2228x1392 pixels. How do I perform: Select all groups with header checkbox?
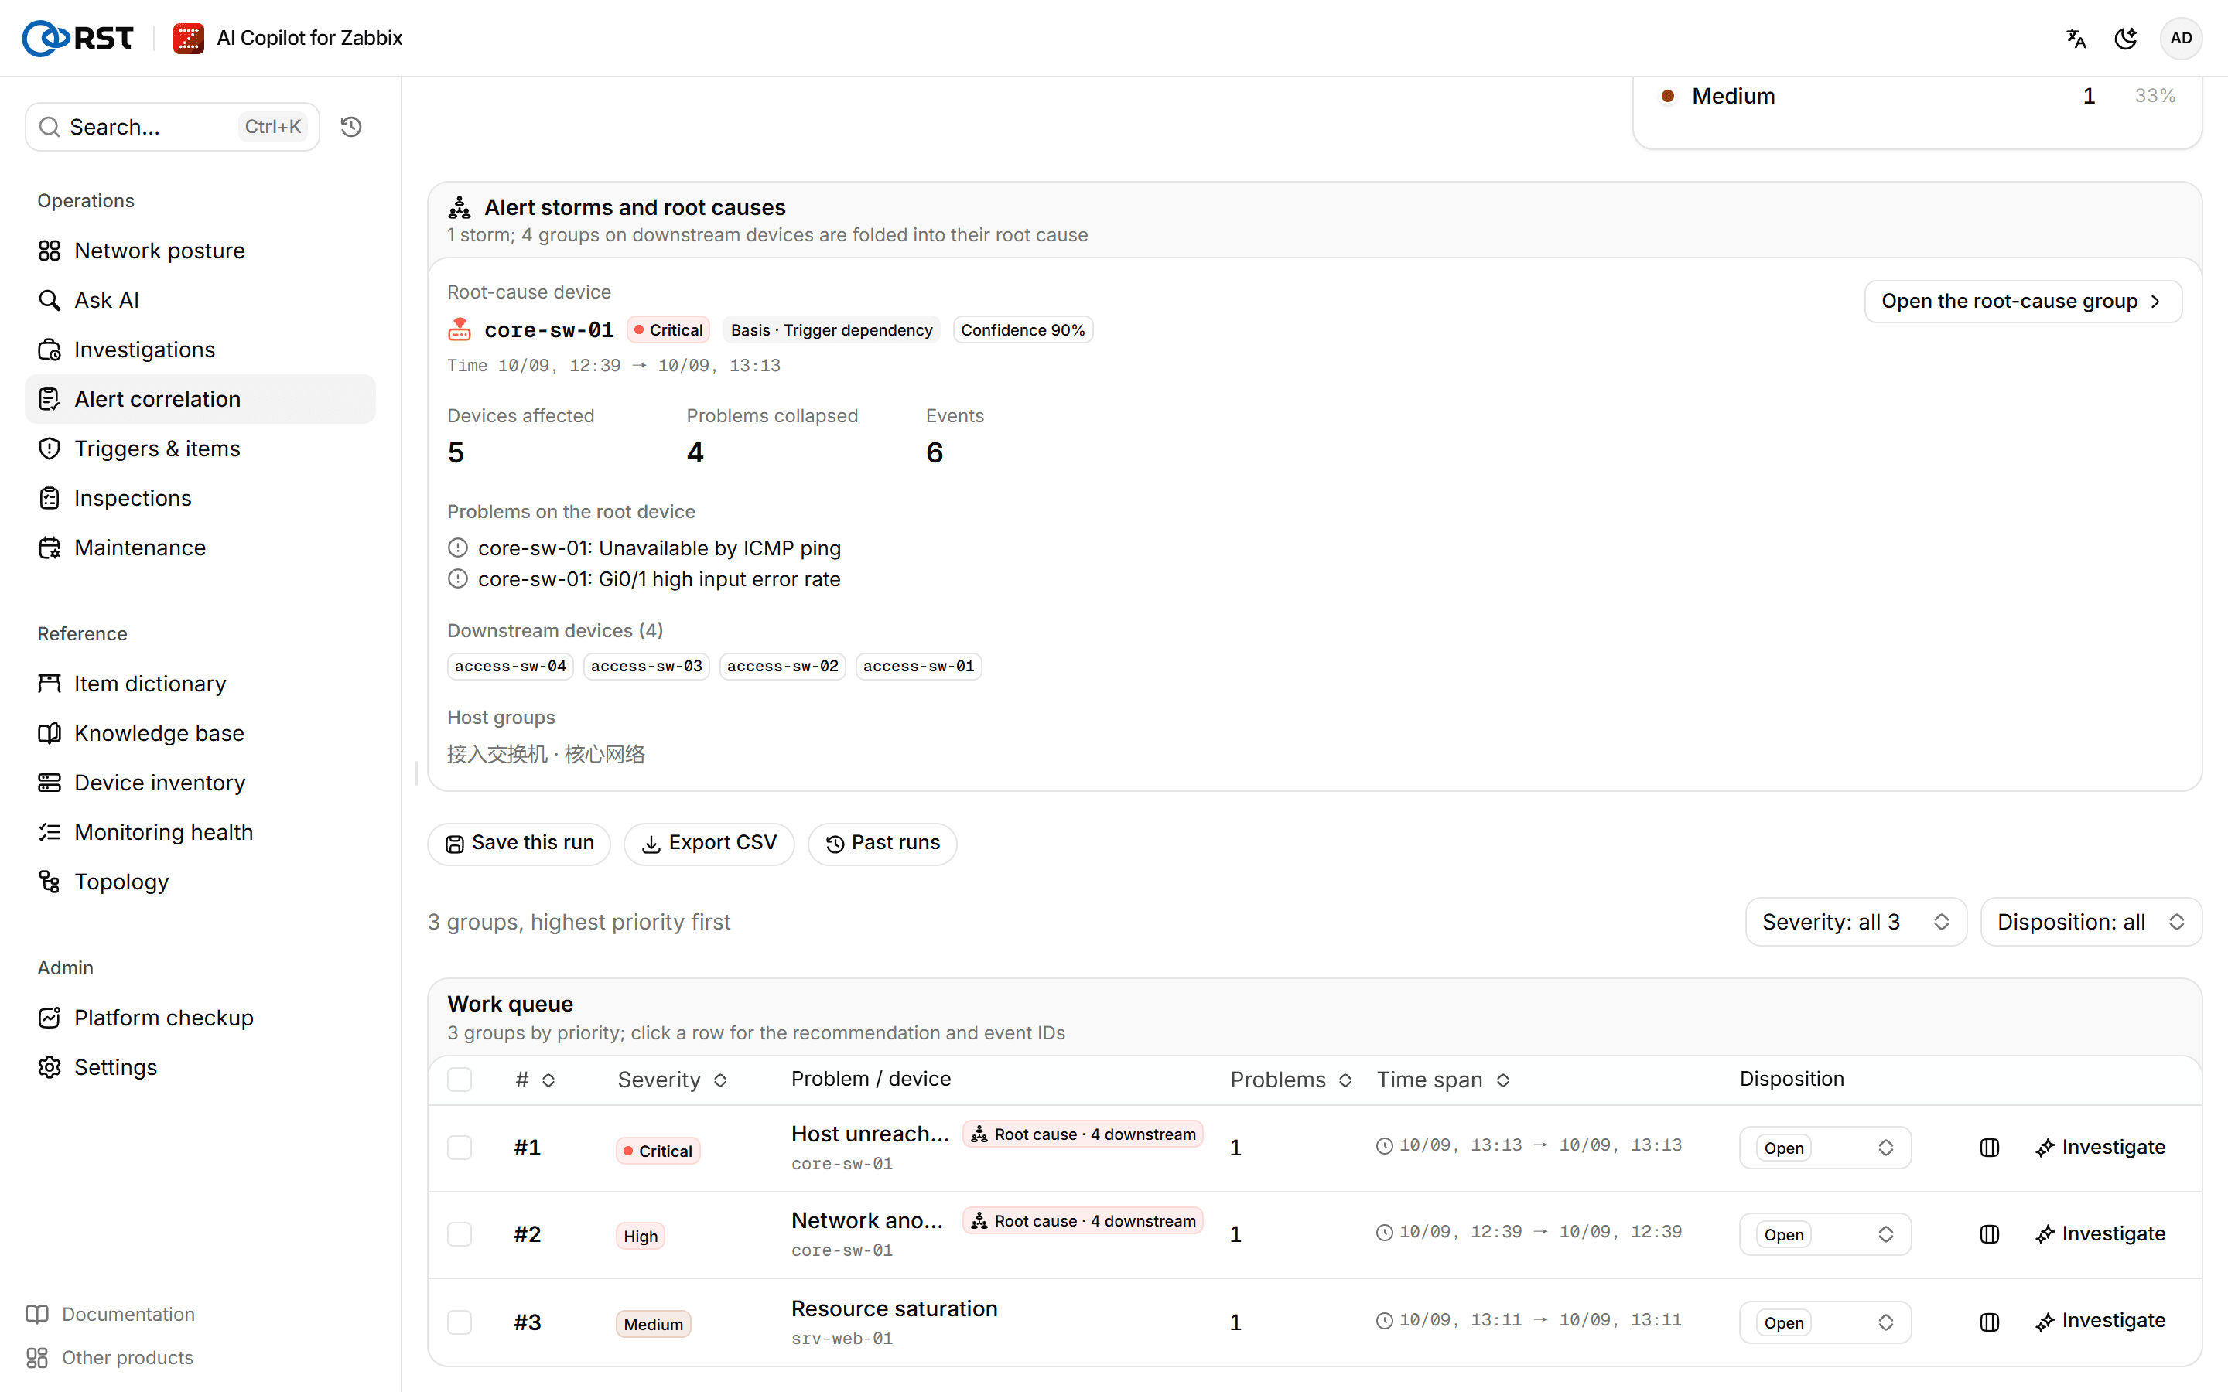coord(460,1079)
